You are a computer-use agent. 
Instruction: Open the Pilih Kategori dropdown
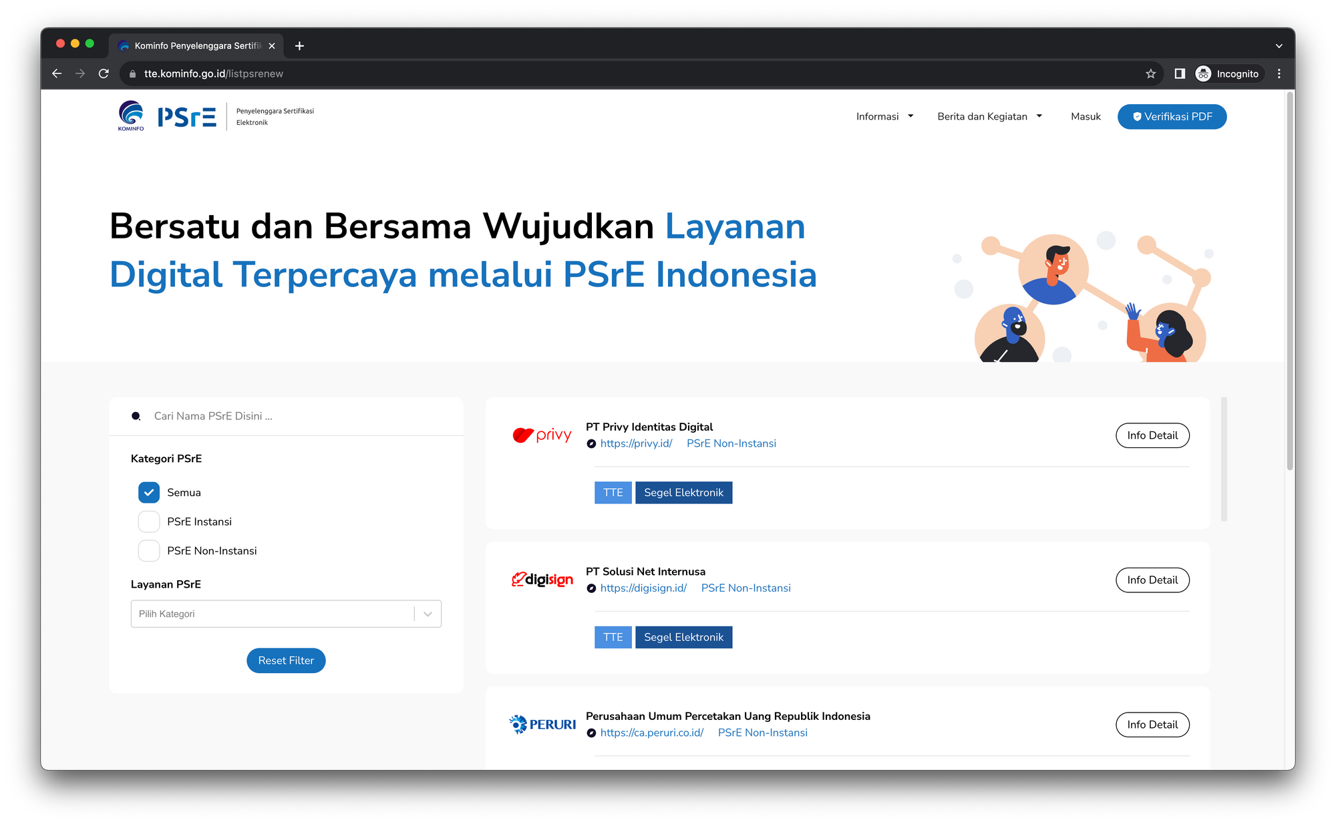(286, 614)
